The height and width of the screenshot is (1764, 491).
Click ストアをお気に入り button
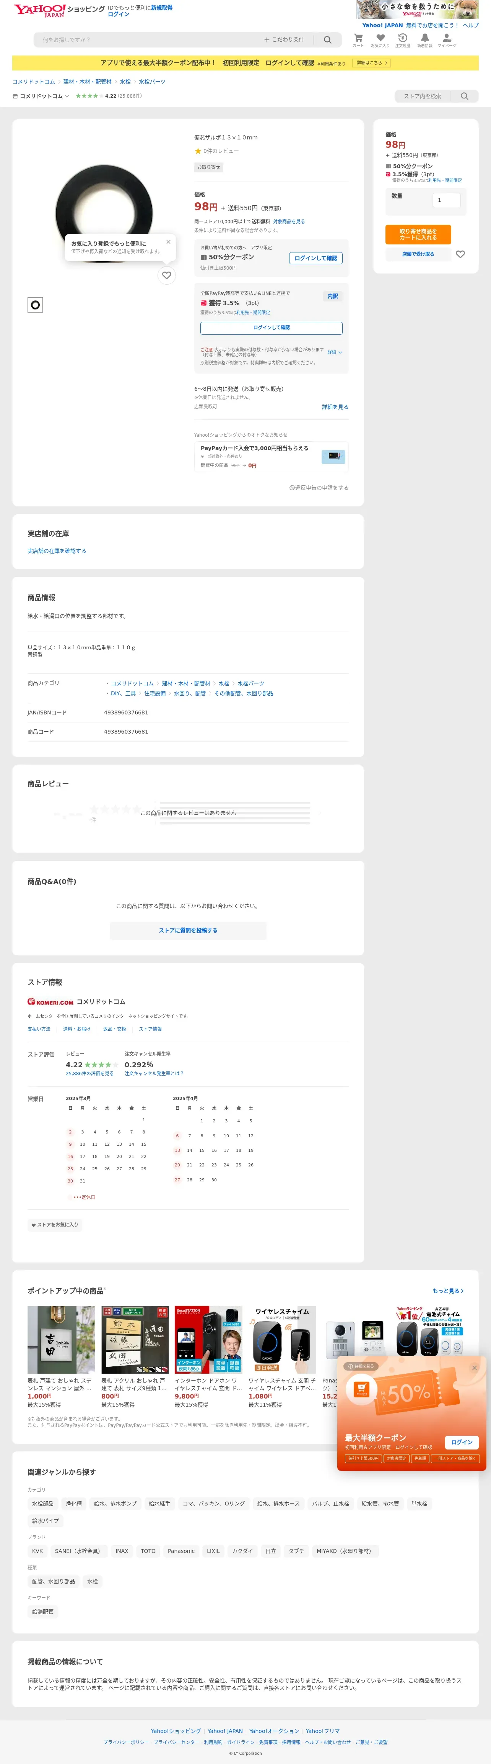point(55,1224)
